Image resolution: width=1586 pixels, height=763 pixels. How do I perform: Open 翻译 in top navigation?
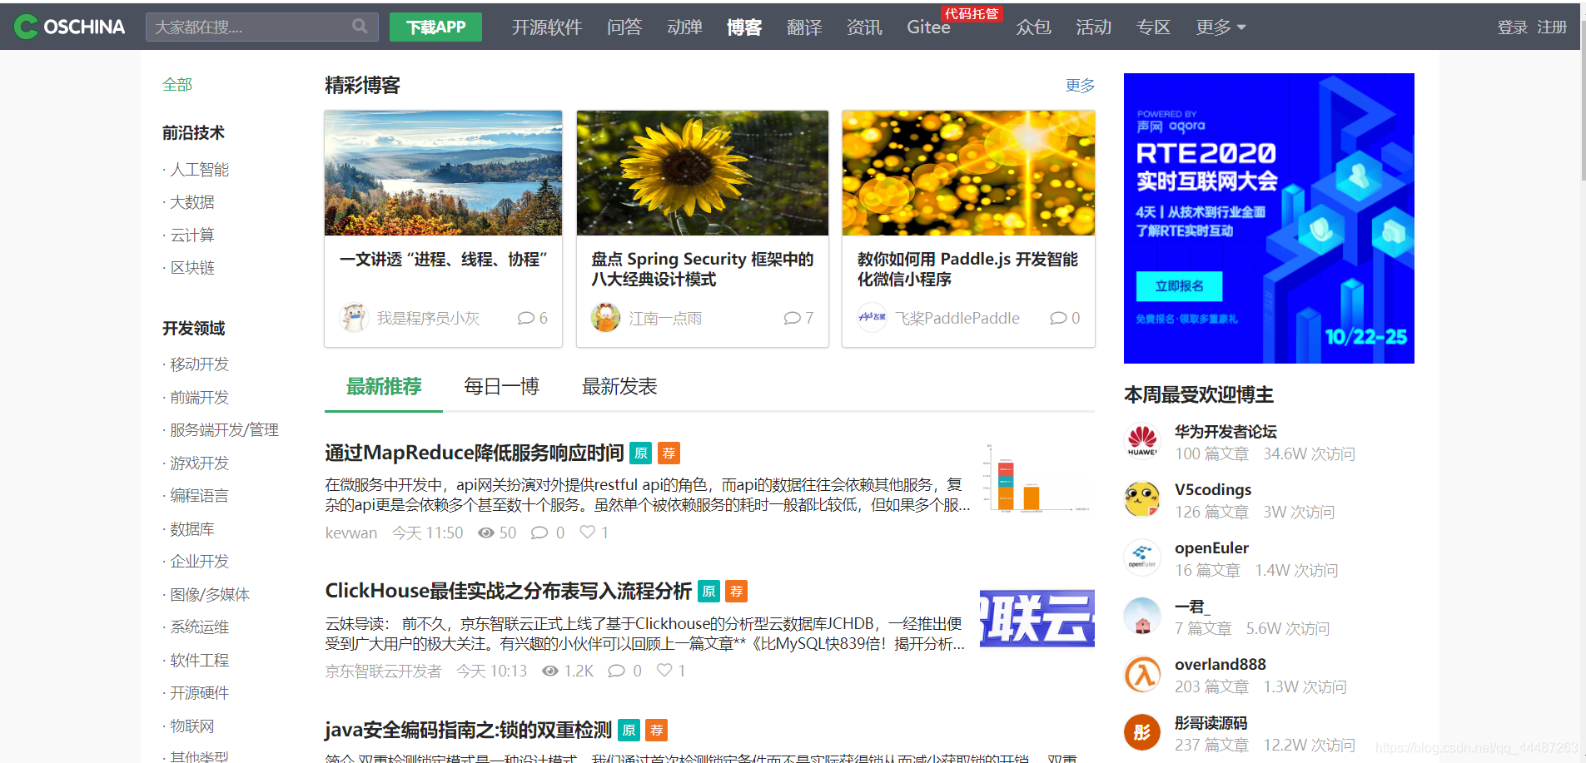coord(804,27)
